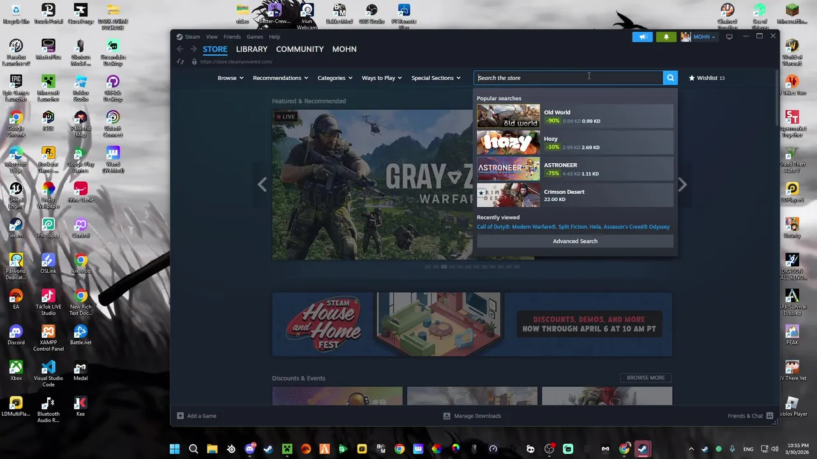Click the Steam back navigation arrow
The height and width of the screenshot is (459, 817).
[181, 49]
